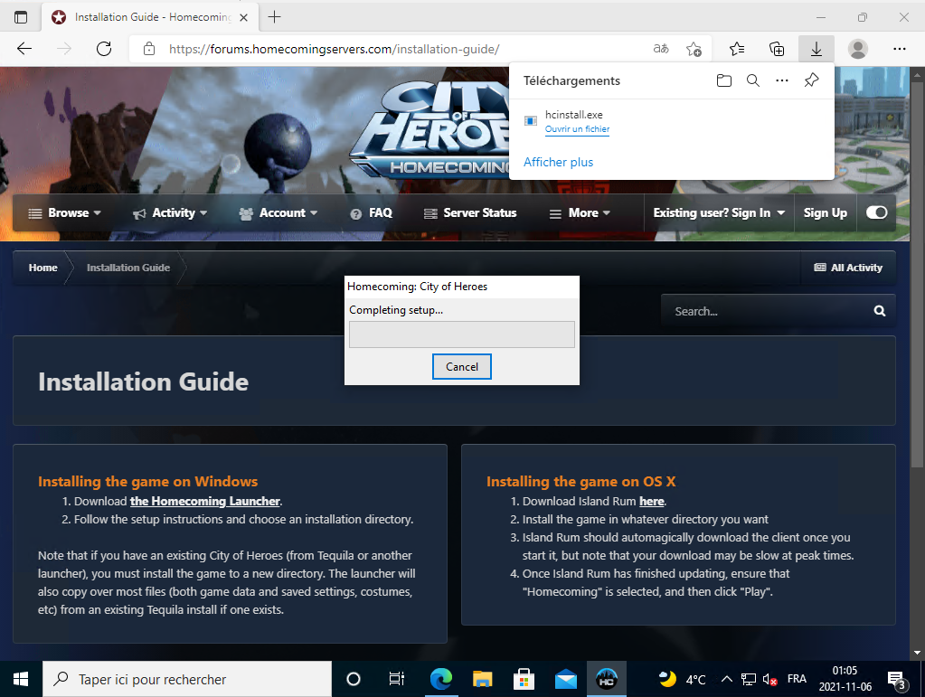Open Microsoft Edge from taskbar
The height and width of the screenshot is (697, 925).
(440, 679)
